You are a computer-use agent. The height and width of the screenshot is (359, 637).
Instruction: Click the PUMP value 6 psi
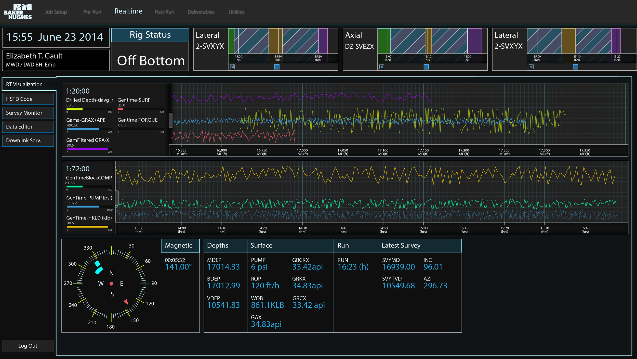[x=259, y=267]
